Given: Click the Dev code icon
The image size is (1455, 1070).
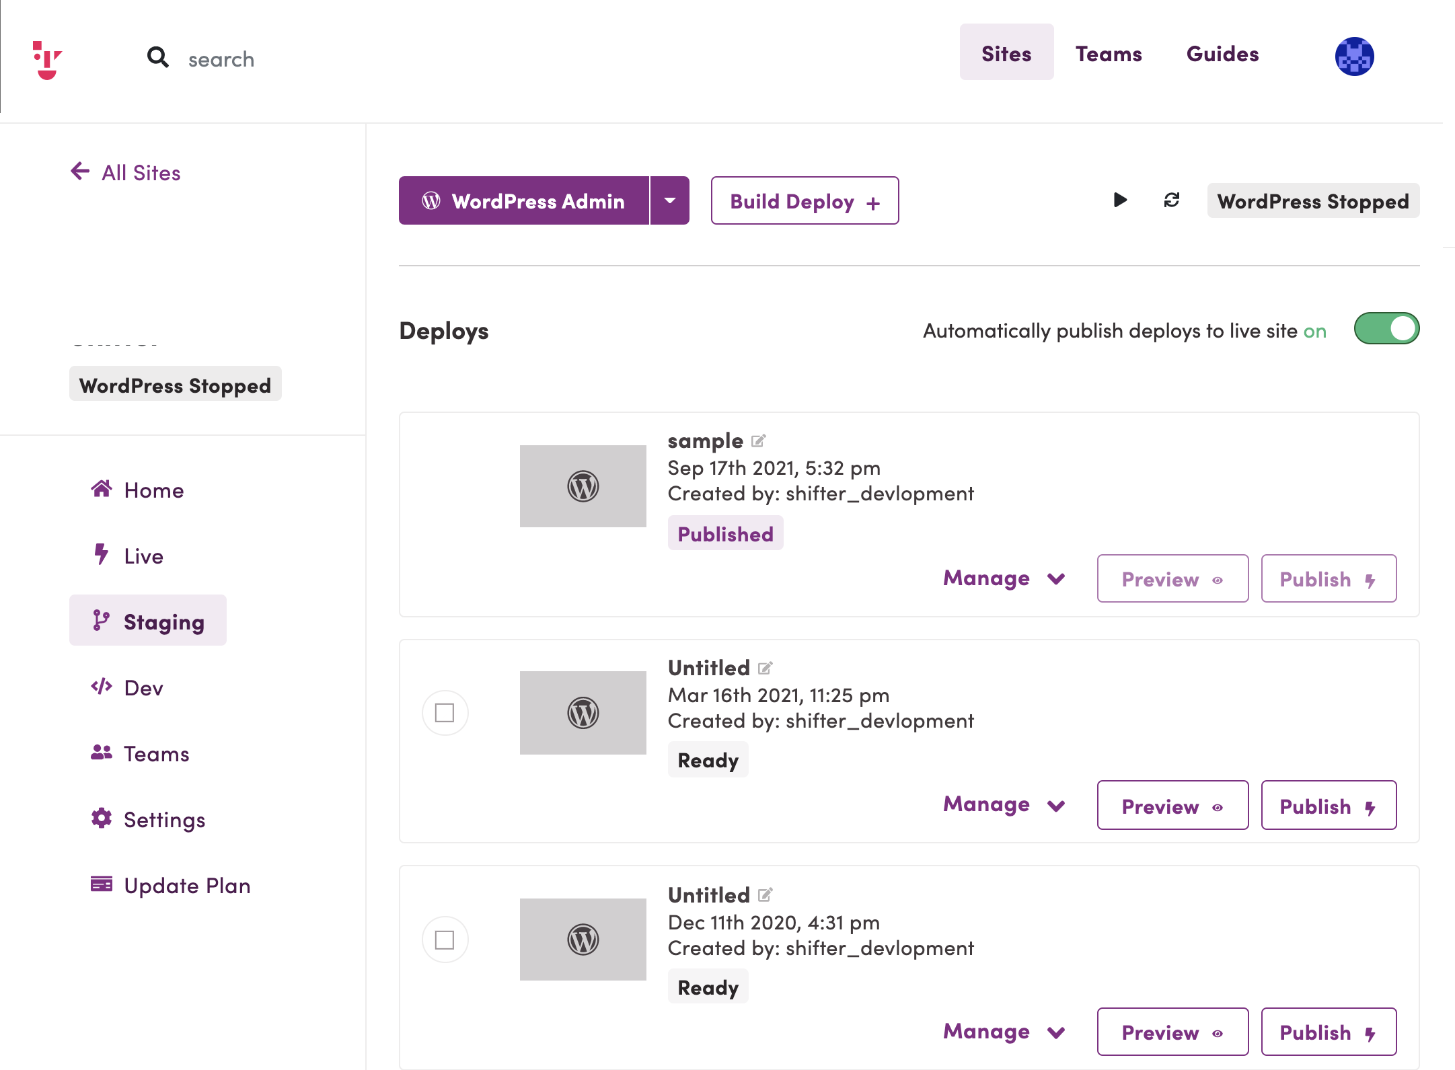Looking at the screenshot, I should pos(102,686).
